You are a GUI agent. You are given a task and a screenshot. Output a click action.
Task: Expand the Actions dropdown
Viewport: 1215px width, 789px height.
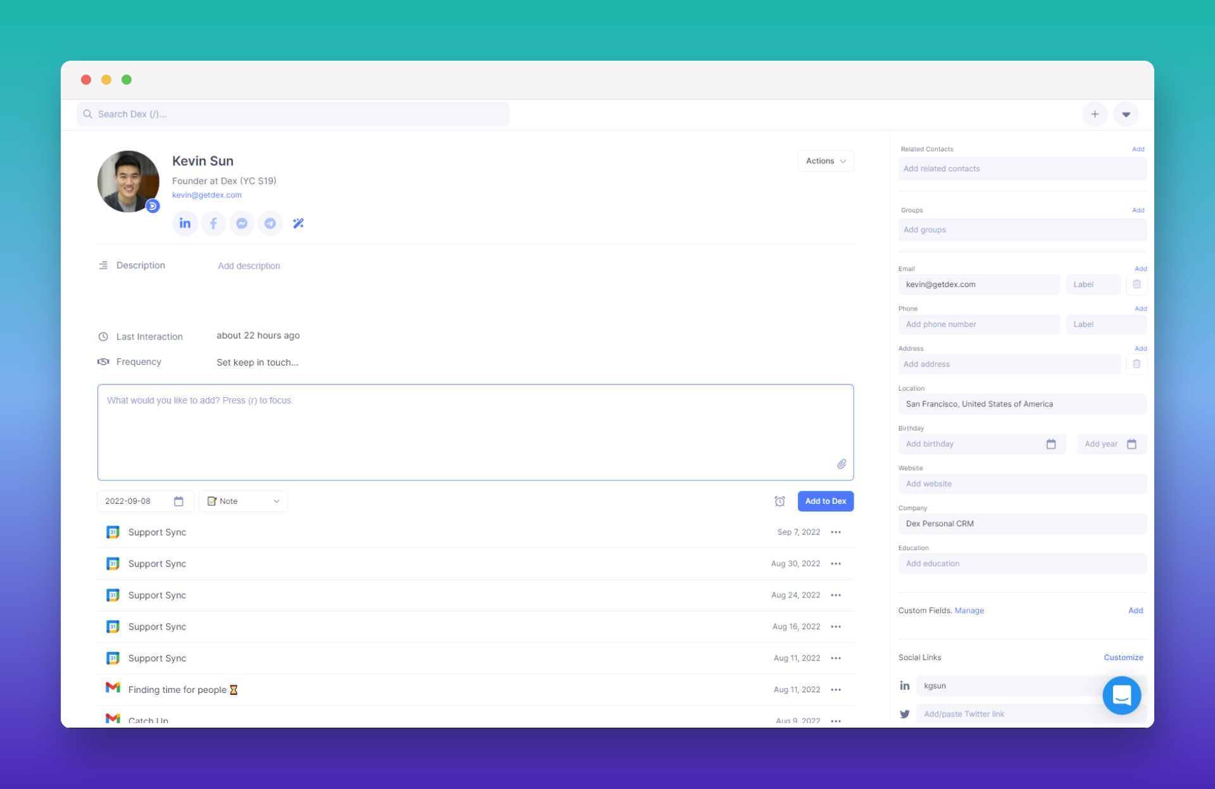tap(826, 161)
